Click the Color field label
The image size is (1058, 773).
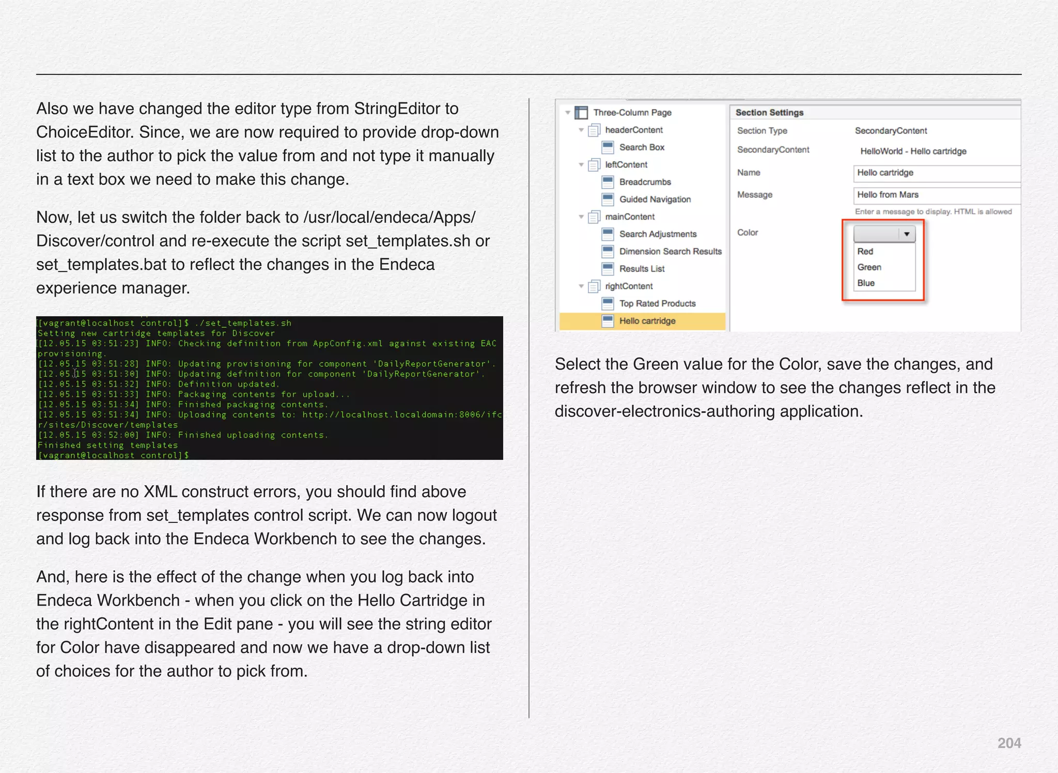[x=748, y=233]
